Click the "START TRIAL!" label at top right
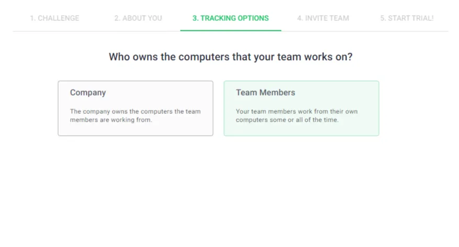 point(411,18)
